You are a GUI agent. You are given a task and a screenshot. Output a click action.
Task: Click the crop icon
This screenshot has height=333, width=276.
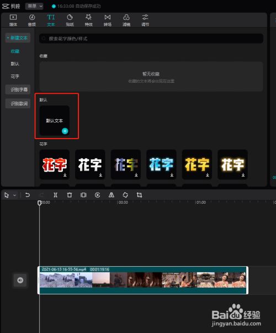click(x=139, y=195)
